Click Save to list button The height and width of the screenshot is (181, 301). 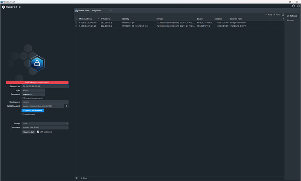tap(28, 132)
